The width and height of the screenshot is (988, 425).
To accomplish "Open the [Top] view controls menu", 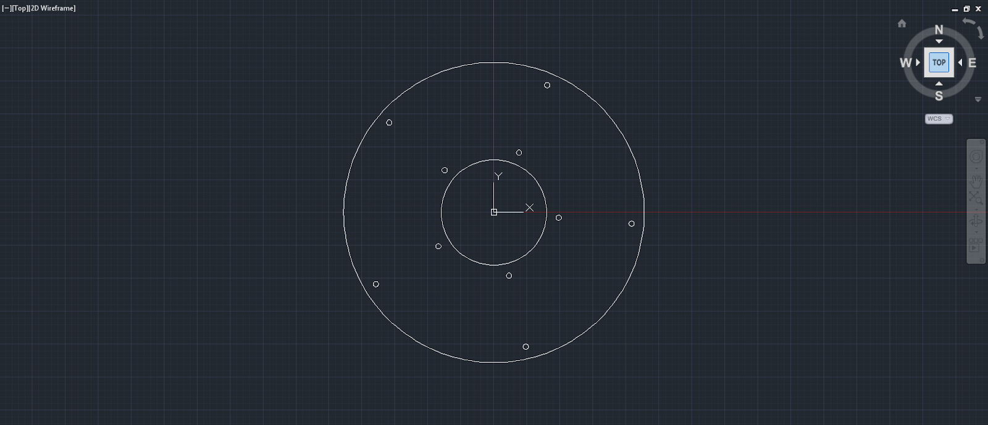I will 20,9.
